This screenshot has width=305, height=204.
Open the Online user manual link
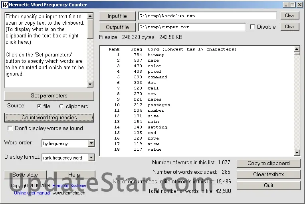pos(32,193)
